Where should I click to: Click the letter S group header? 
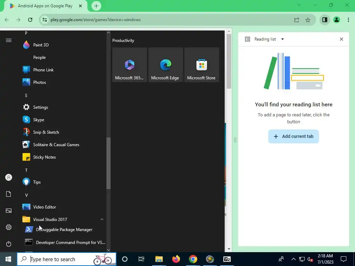26,96
